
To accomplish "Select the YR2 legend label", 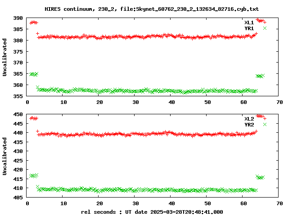I will 249,125.
